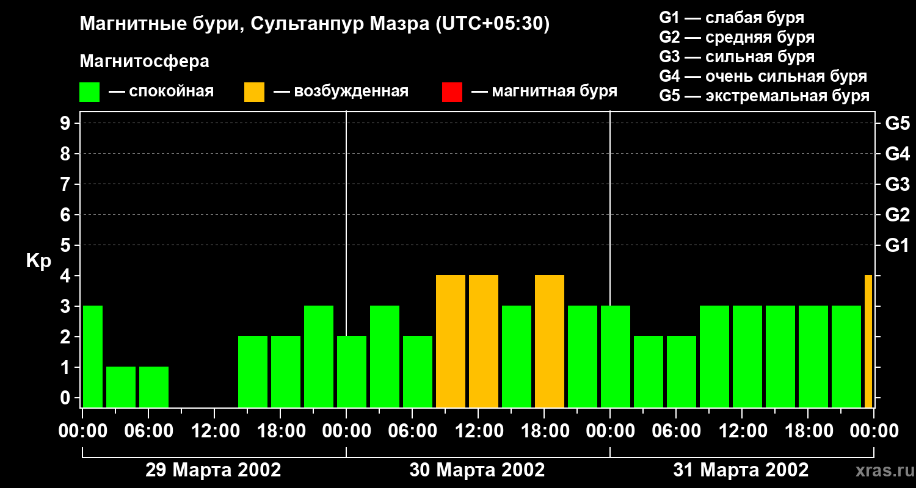916x488 pixels.
Task: Click the '06:00' time label above 31 Марта
Action: [x=675, y=431]
